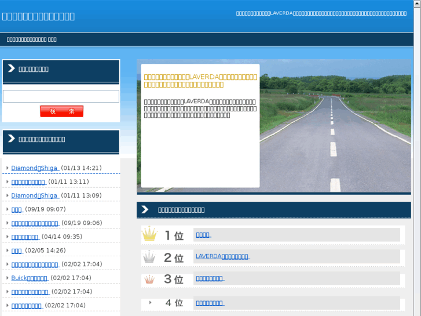Open the sidebar link dated 02/05 14:26

click(x=17, y=250)
